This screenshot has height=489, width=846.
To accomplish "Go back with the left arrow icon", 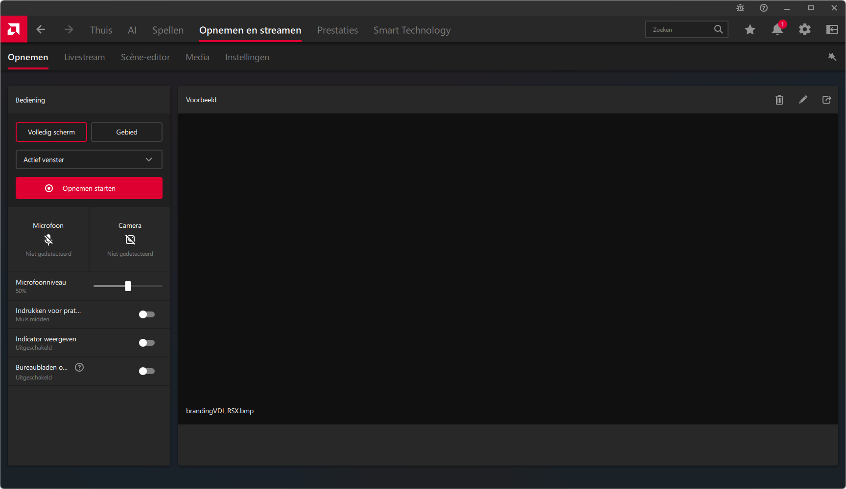I will (41, 30).
